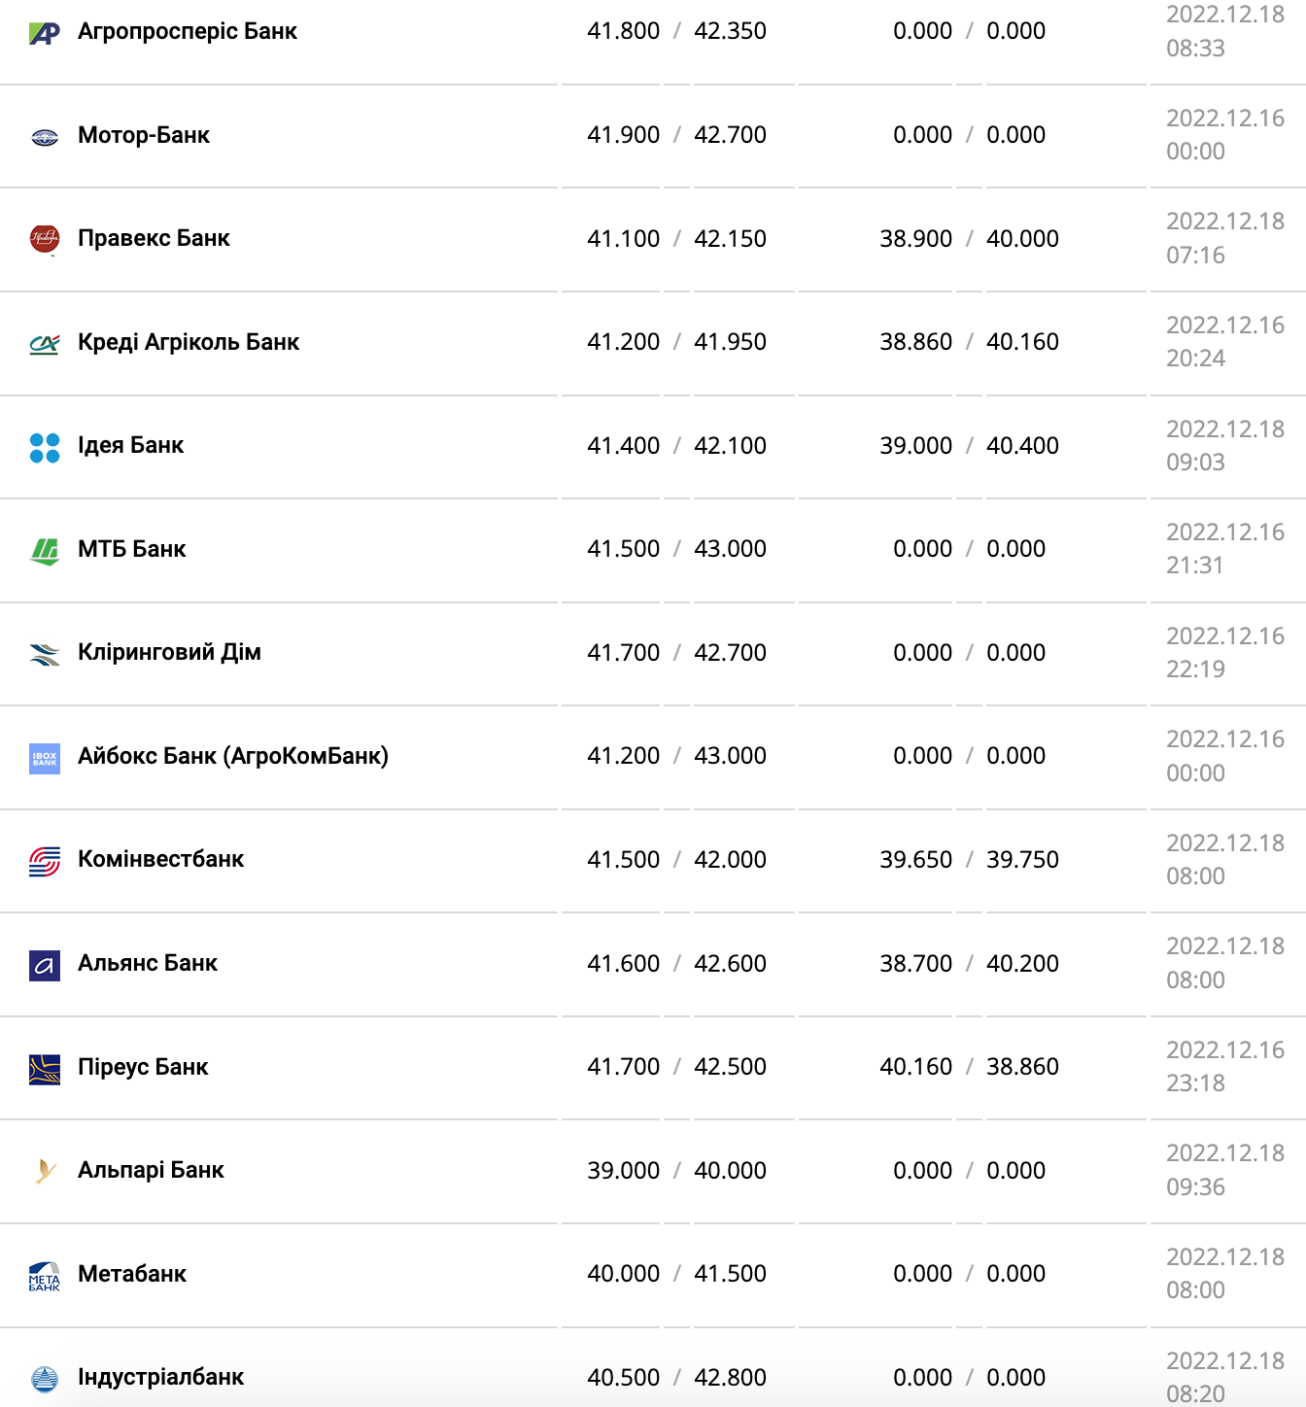This screenshot has height=1407, width=1306.
Task: Click Альянс Банк rate 38.700
Action: [916, 963]
